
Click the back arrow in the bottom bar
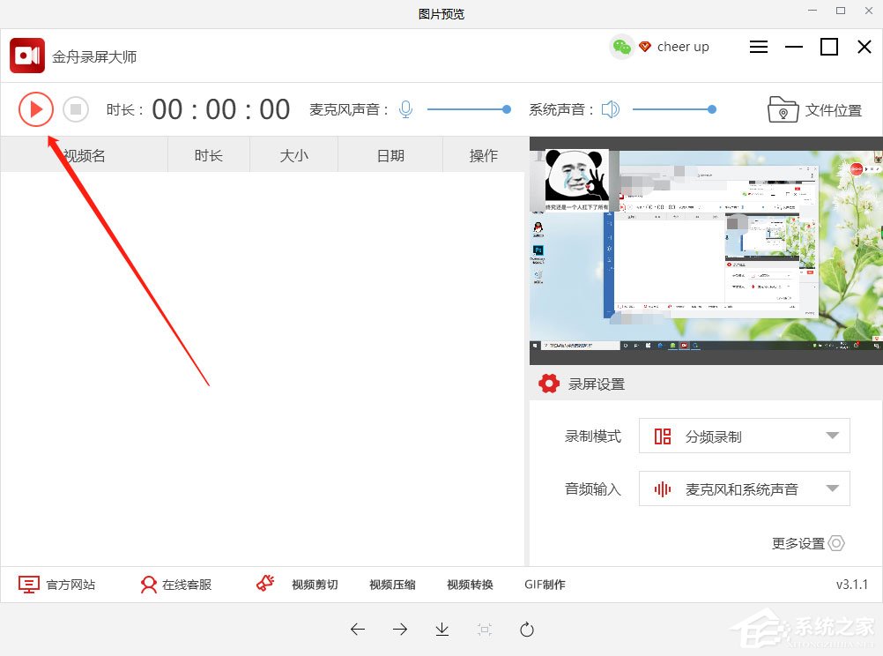(358, 629)
